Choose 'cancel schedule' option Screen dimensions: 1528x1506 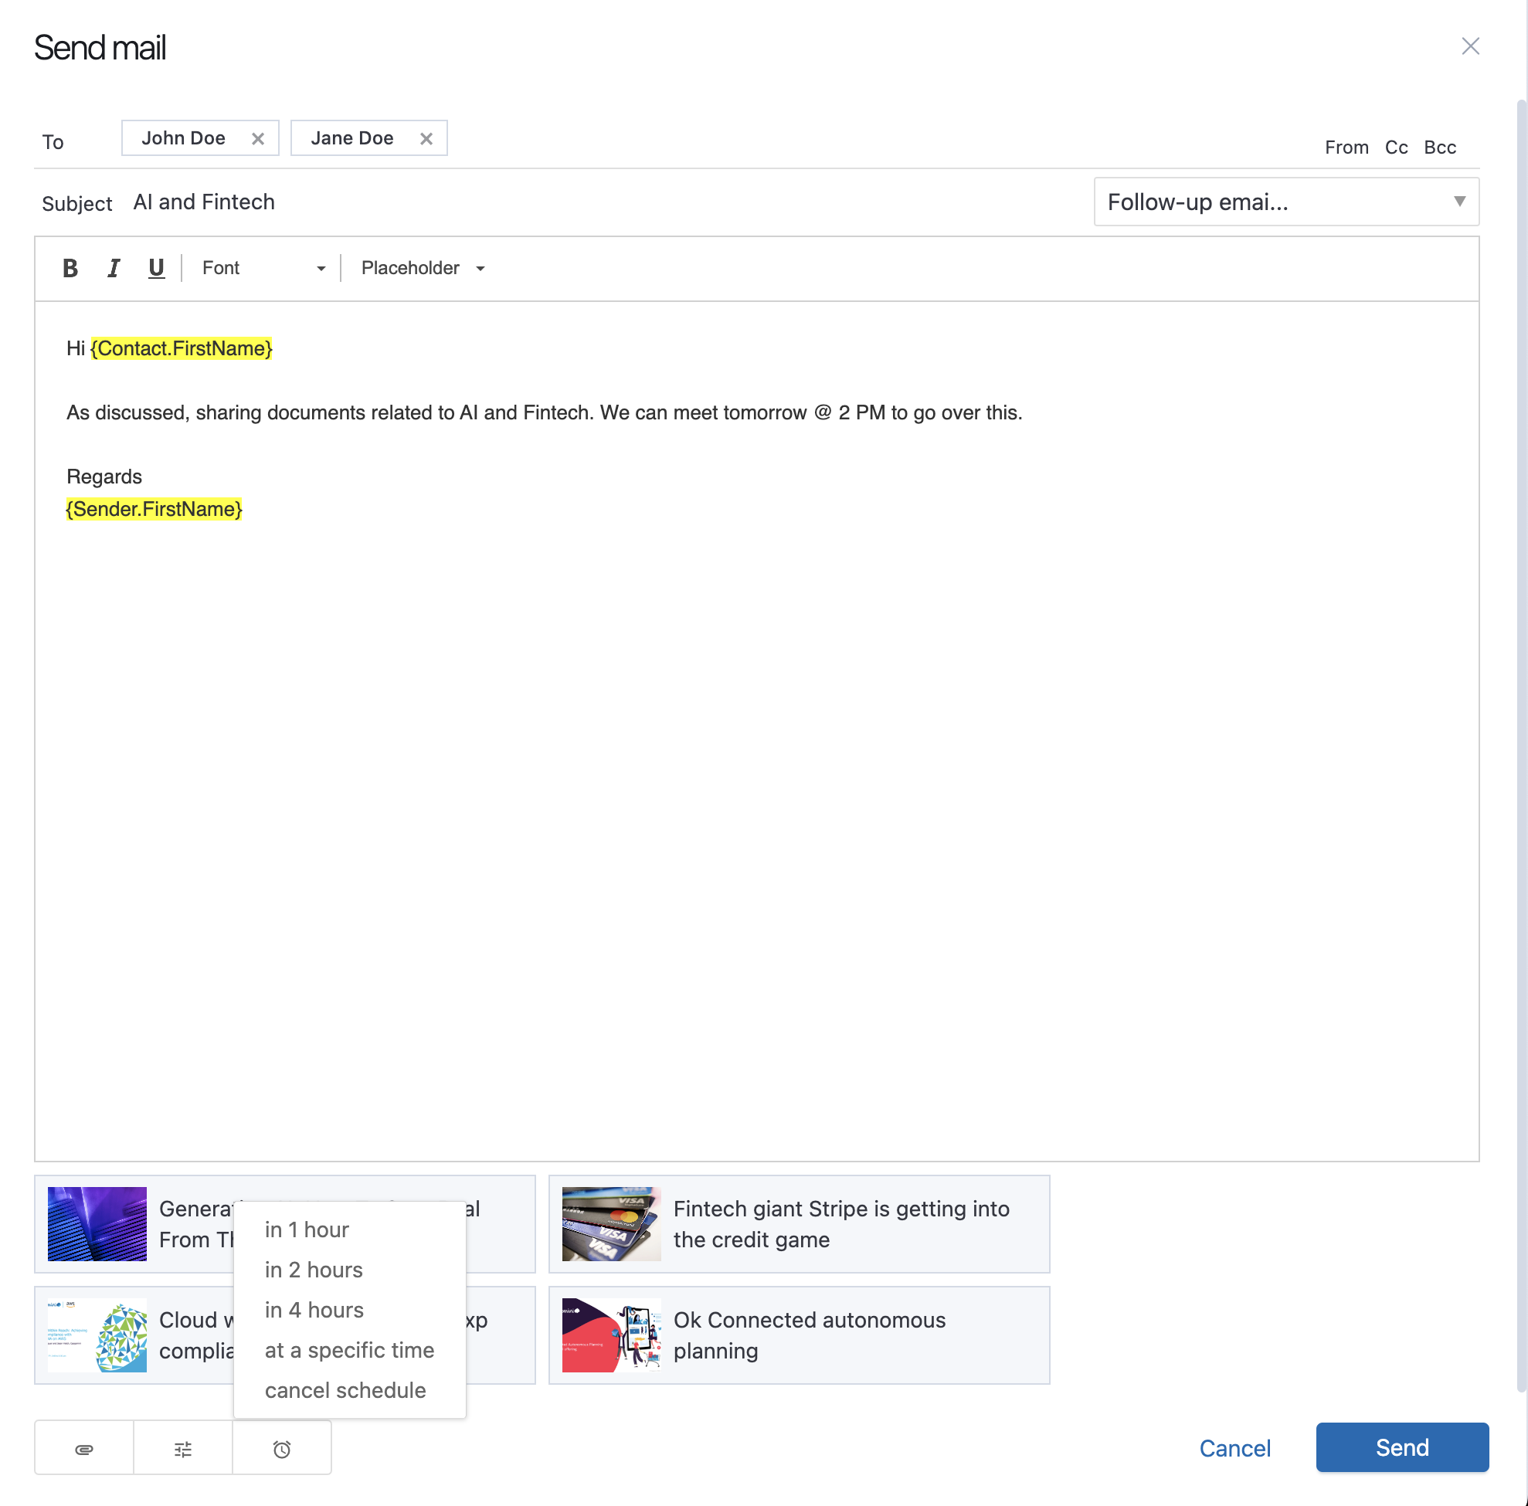[349, 1391]
